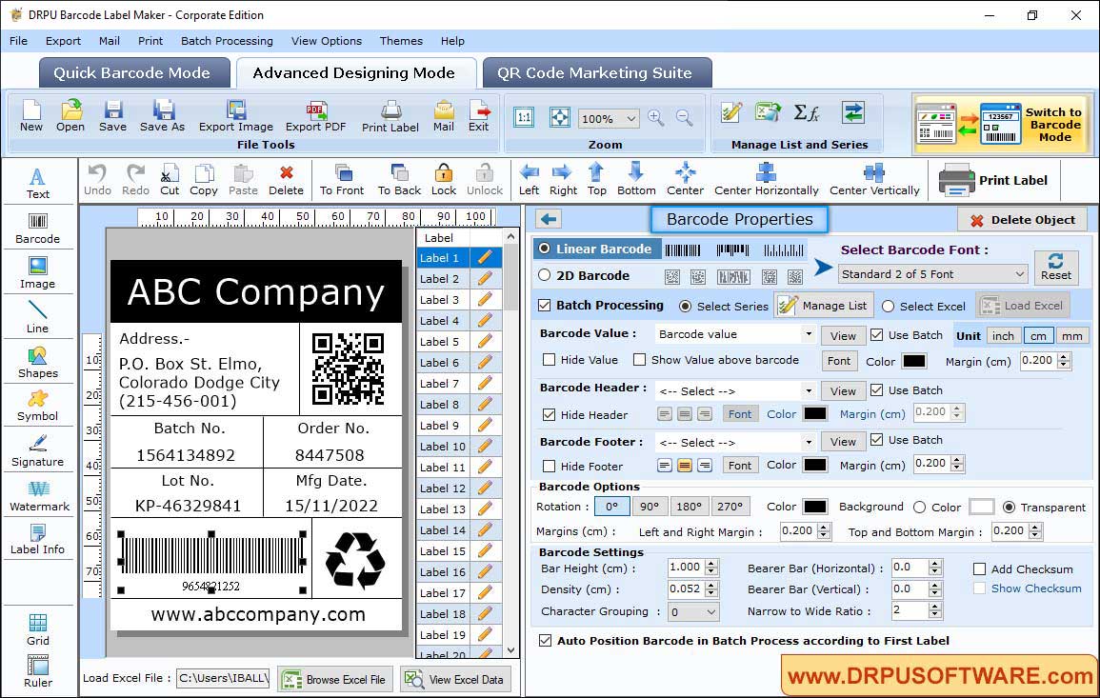Increase Density stepper value
The height and width of the screenshot is (698, 1100).
(711, 585)
